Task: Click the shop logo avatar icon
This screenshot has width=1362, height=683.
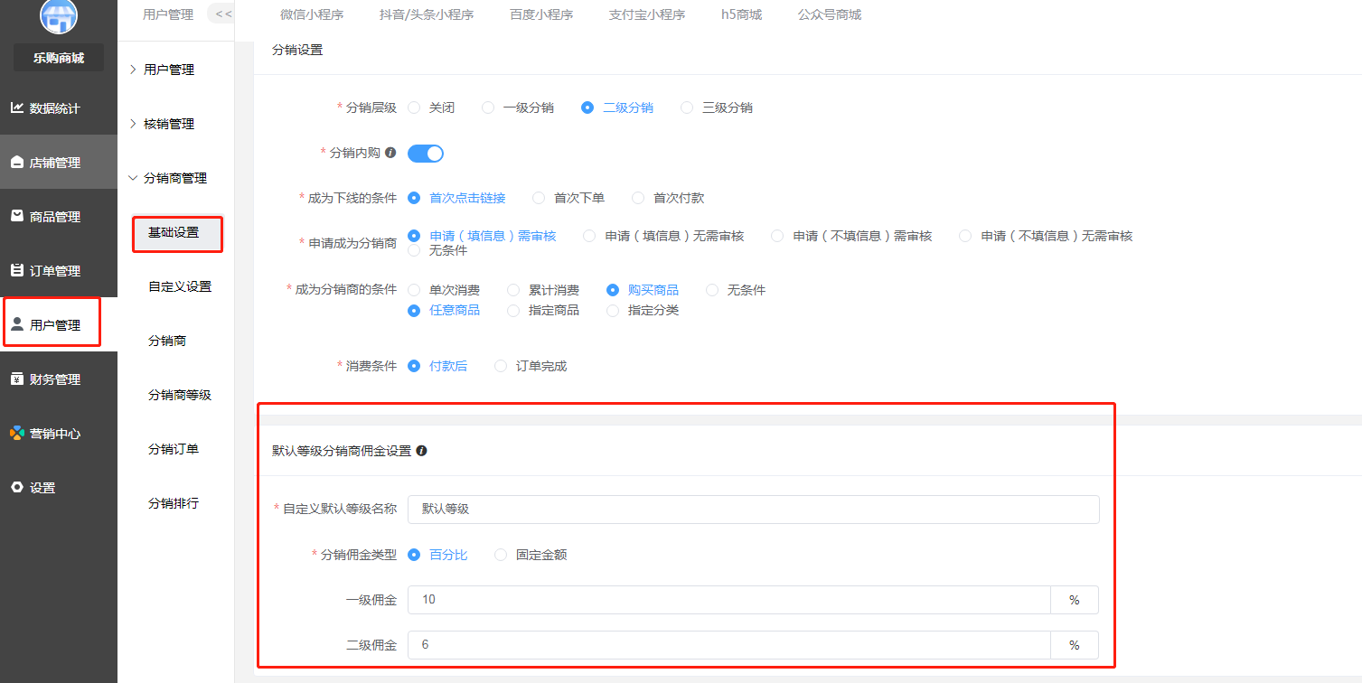Action: [x=59, y=15]
